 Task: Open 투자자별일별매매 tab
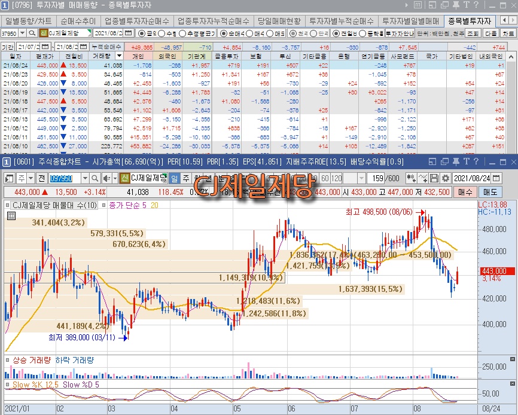click(411, 21)
